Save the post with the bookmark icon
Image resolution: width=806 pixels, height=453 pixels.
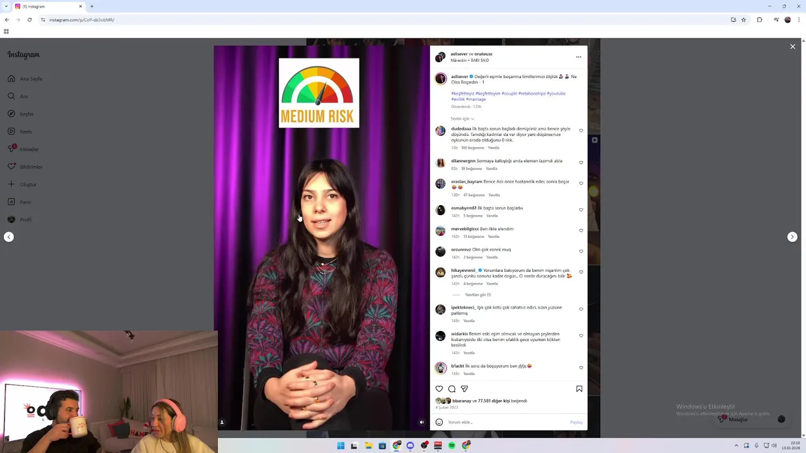579,389
